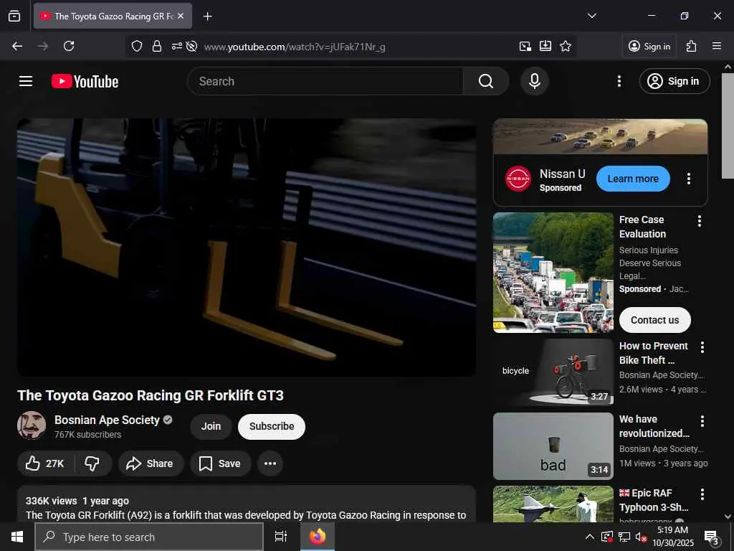Screen dimensions: 734x551
Task: Open We have revolutionized video title
Action: (654, 426)
